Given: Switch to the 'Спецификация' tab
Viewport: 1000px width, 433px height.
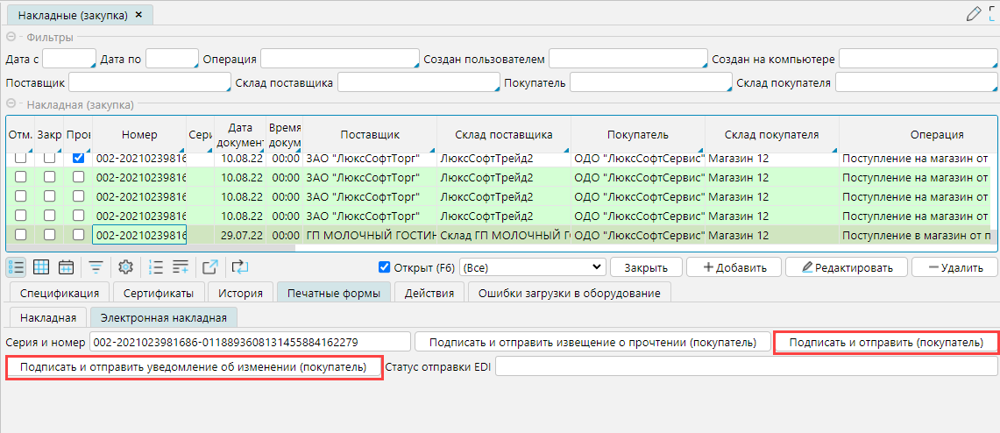Looking at the screenshot, I should click(59, 293).
